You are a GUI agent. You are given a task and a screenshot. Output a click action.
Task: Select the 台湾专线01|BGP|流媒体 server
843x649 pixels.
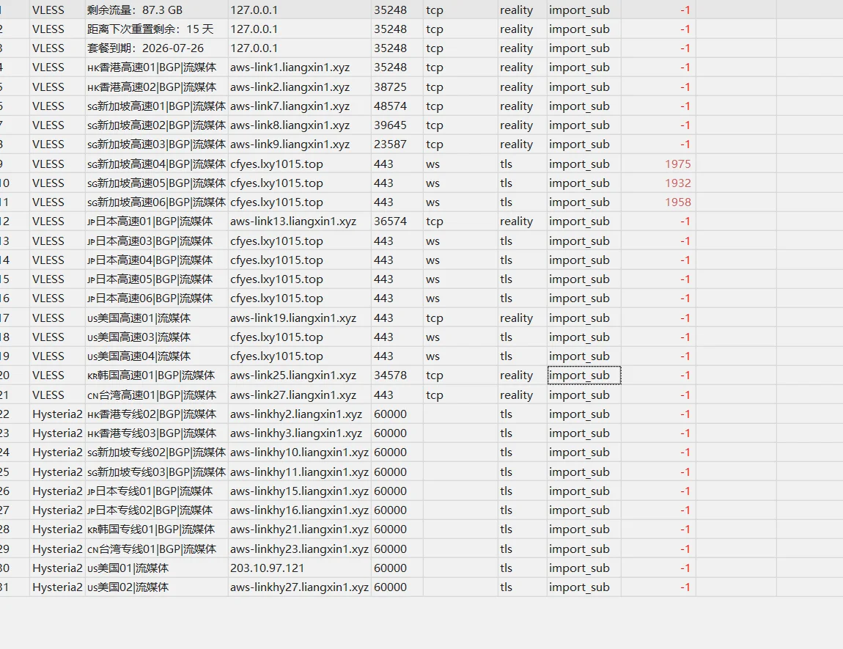point(152,549)
